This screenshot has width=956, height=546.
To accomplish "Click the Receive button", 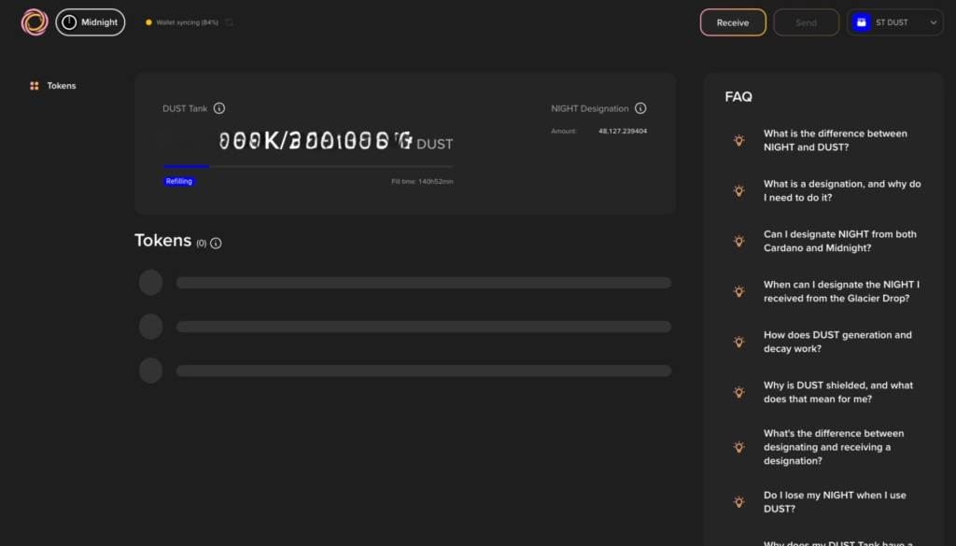I will pyautogui.click(x=733, y=22).
